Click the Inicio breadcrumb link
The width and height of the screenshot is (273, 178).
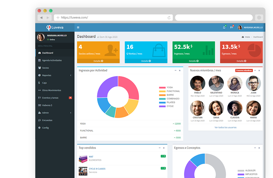(x=248, y=37)
